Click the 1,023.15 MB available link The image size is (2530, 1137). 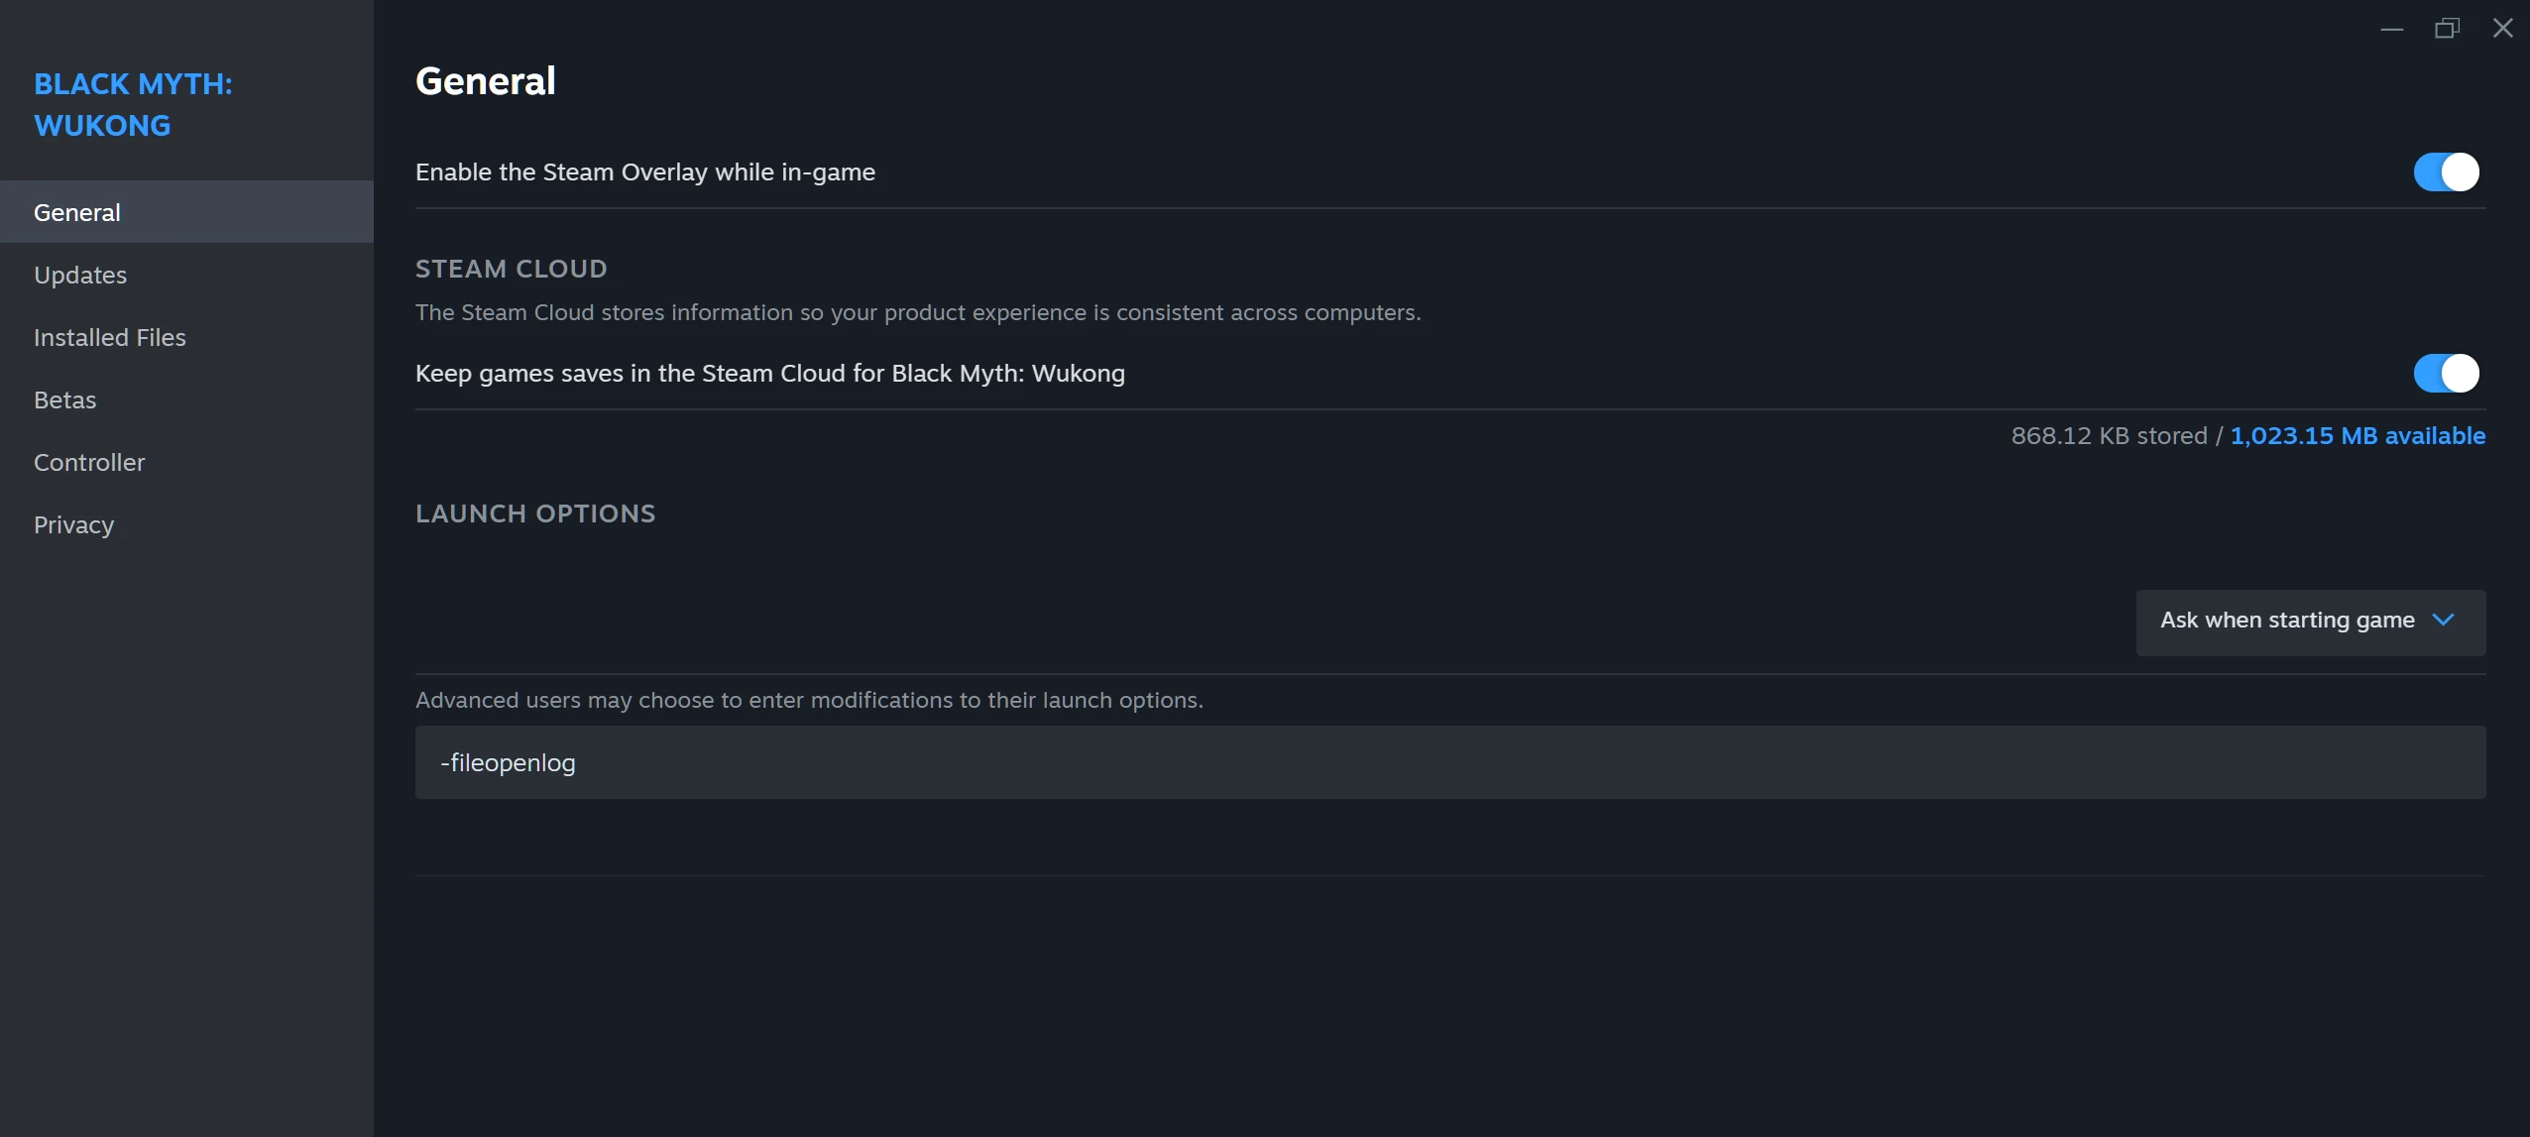(2357, 436)
